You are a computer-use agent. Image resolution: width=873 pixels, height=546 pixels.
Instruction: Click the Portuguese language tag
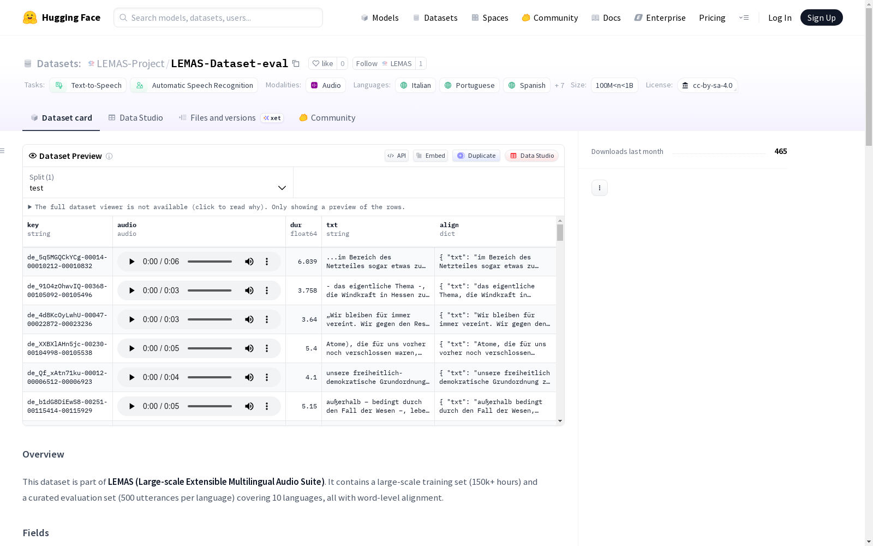coord(469,85)
